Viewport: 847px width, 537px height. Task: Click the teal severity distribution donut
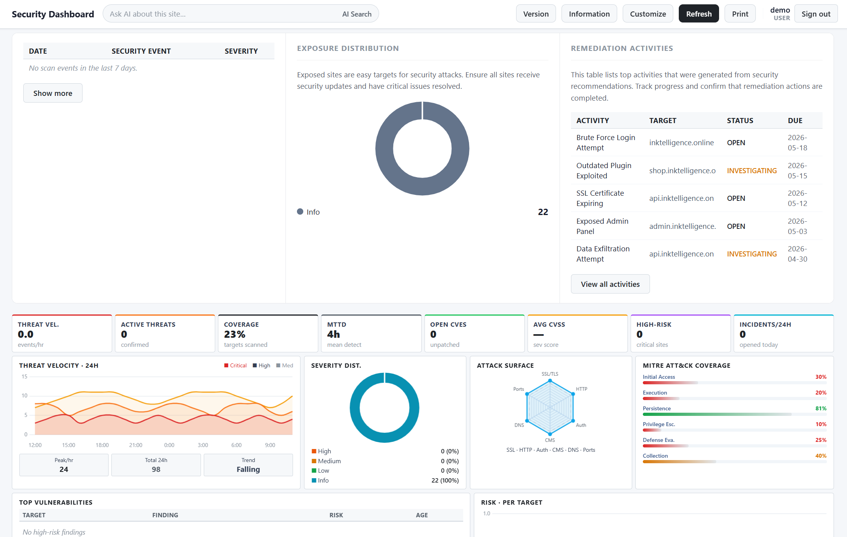pos(385,408)
